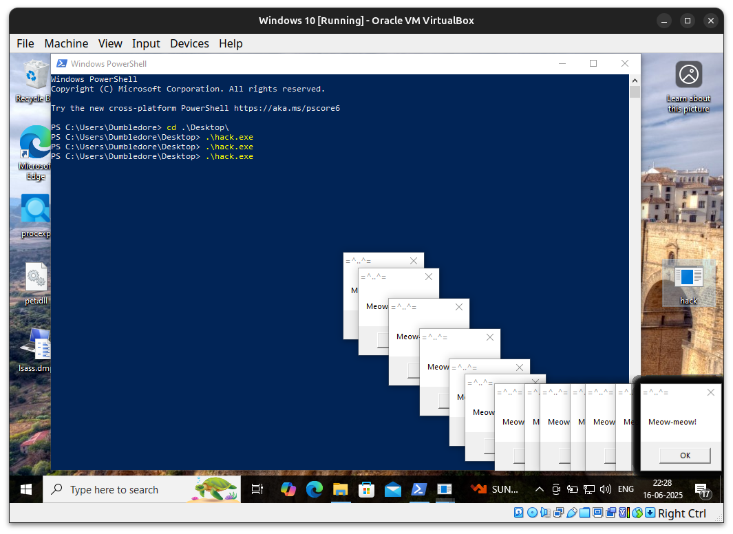Click the ENG language indicator
This screenshot has height=534, width=733.
coord(626,489)
